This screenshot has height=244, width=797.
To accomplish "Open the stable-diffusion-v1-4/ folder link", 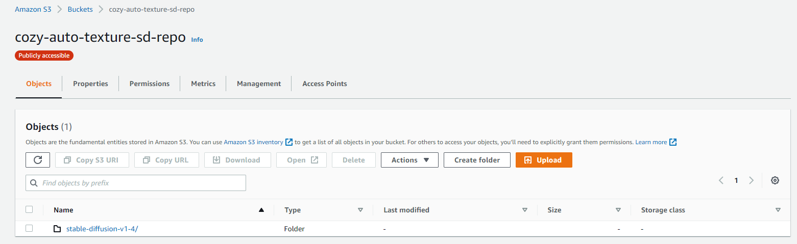I will point(102,229).
